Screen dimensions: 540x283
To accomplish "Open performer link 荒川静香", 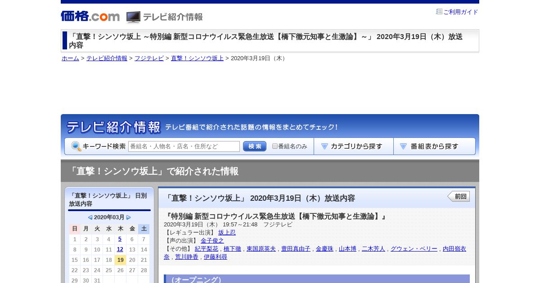I will 187,257.
